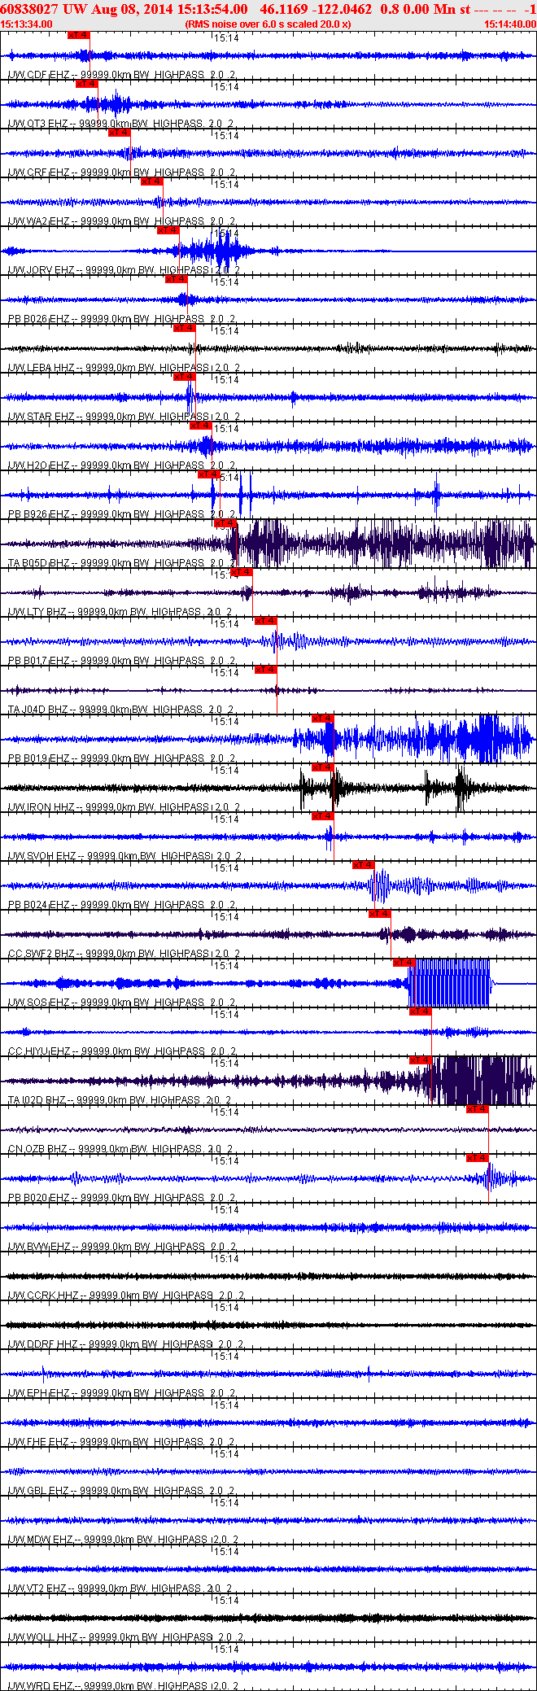This screenshot has width=537, height=1691.
Task: Click the UW.CCRK HHZ station label
Action: (x=43, y=1296)
